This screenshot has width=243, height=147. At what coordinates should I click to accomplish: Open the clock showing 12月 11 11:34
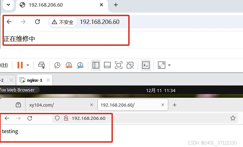click(x=161, y=90)
